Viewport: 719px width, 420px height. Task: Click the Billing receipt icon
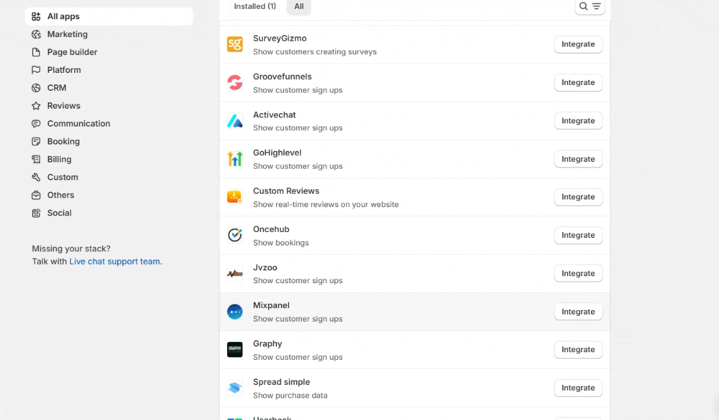pyautogui.click(x=36, y=159)
